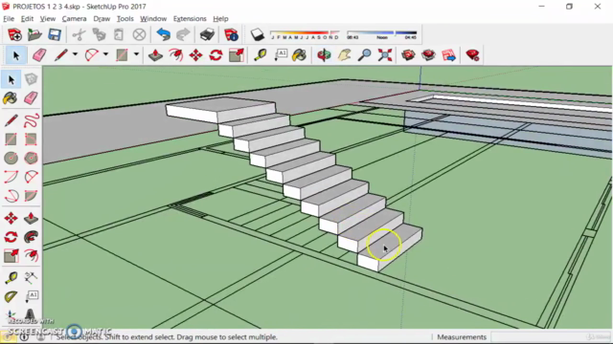Paste using the clipboard icon

tap(119, 34)
